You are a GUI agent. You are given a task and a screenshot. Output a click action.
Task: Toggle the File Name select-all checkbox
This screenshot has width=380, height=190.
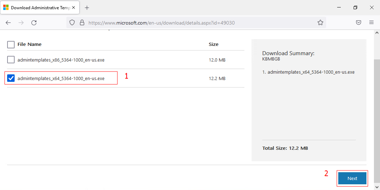(x=11, y=44)
